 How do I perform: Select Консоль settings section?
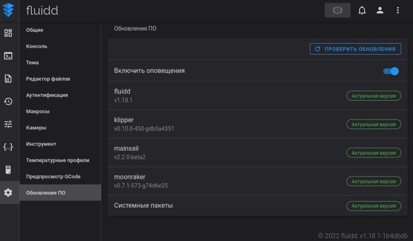pos(60,46)
